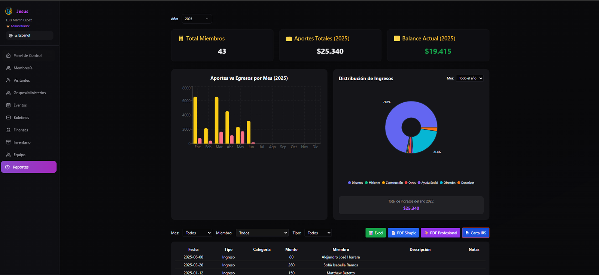Open Grupos/Ministerios in the sidebar
The width and height of the screenshot is (599, 275).
(x=29, y=93)
